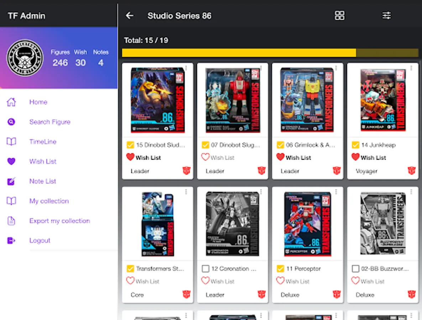
Task: Click the red heart on 06 Grimlock card
Action: (280, 157)
